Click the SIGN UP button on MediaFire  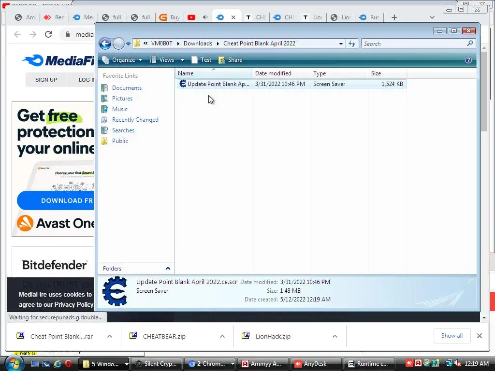coord(46,80)
